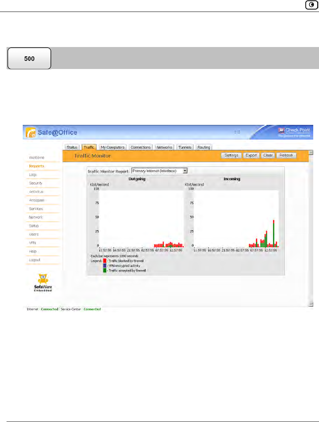Click the tallest green Incoming bar
This screenshot has width=319, height=422.
tap(274, 234)
